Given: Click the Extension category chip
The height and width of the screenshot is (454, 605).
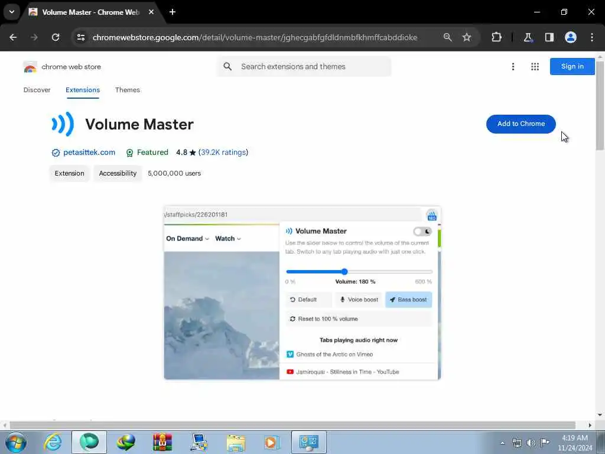Looking at the screenshot, I should pos(70,173).
